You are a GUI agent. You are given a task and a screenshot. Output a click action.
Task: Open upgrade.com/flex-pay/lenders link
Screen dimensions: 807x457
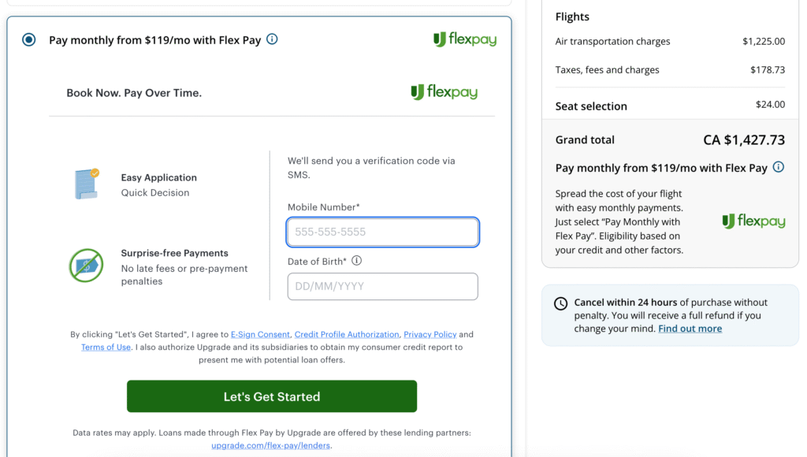pyautogui.click(x=270, y=446)
